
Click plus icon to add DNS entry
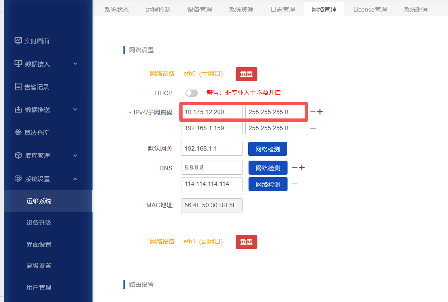[x=302, y=168]
